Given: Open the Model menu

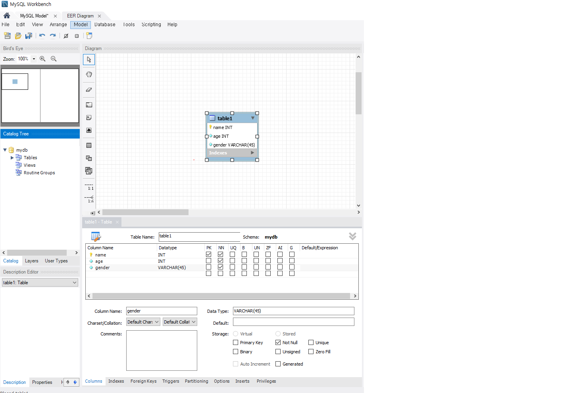Looking at the screenshot, I should point(81,25).
